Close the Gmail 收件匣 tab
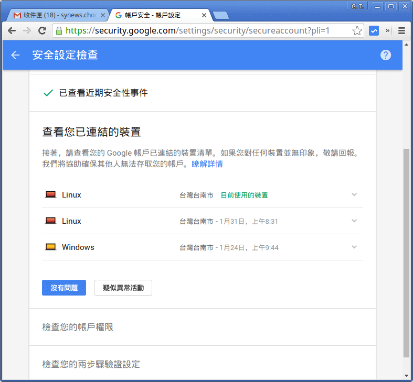The width and height of the screenshot is (413, 382). pyautogui.click(x=103, y=15)
